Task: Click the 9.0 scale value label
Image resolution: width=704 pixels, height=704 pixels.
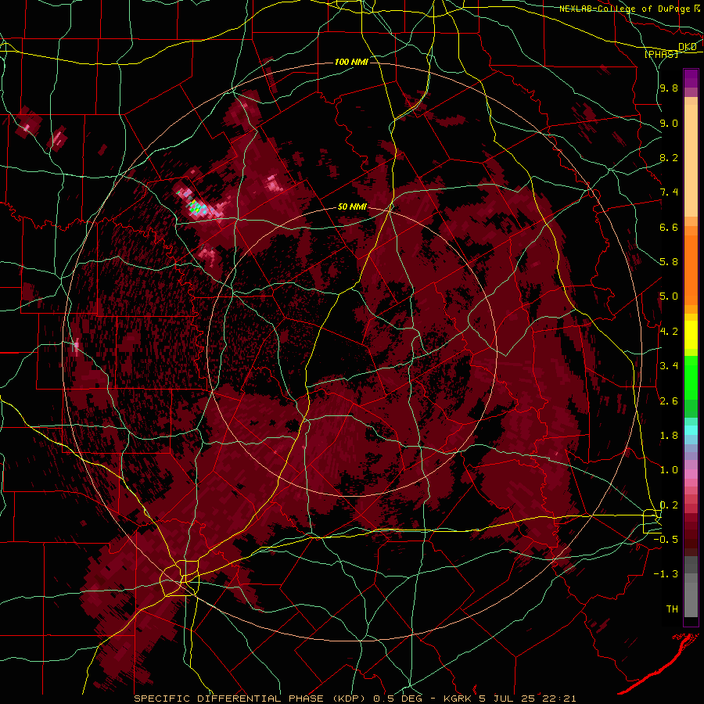Action: (669, 123)
